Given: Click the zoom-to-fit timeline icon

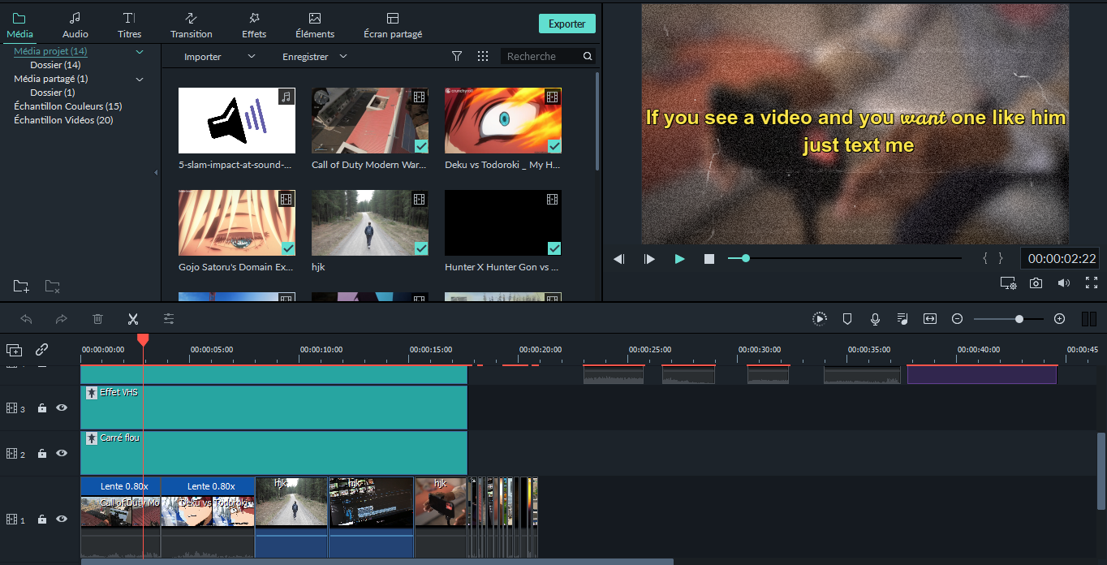Looking at the screenshot, I should click(930, 319).
